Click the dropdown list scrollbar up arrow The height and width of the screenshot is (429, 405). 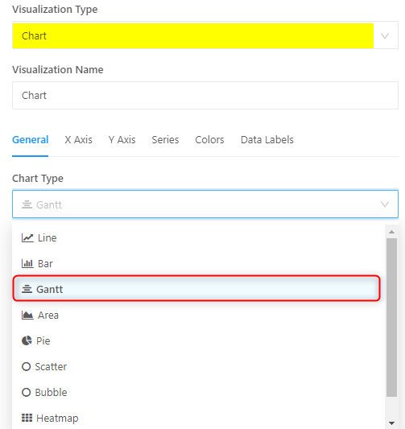tap(391, 232)
